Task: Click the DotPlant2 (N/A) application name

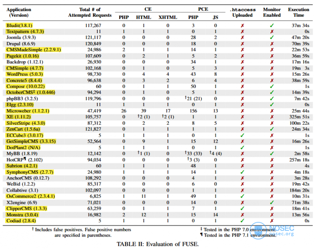Action: (23, 148)
